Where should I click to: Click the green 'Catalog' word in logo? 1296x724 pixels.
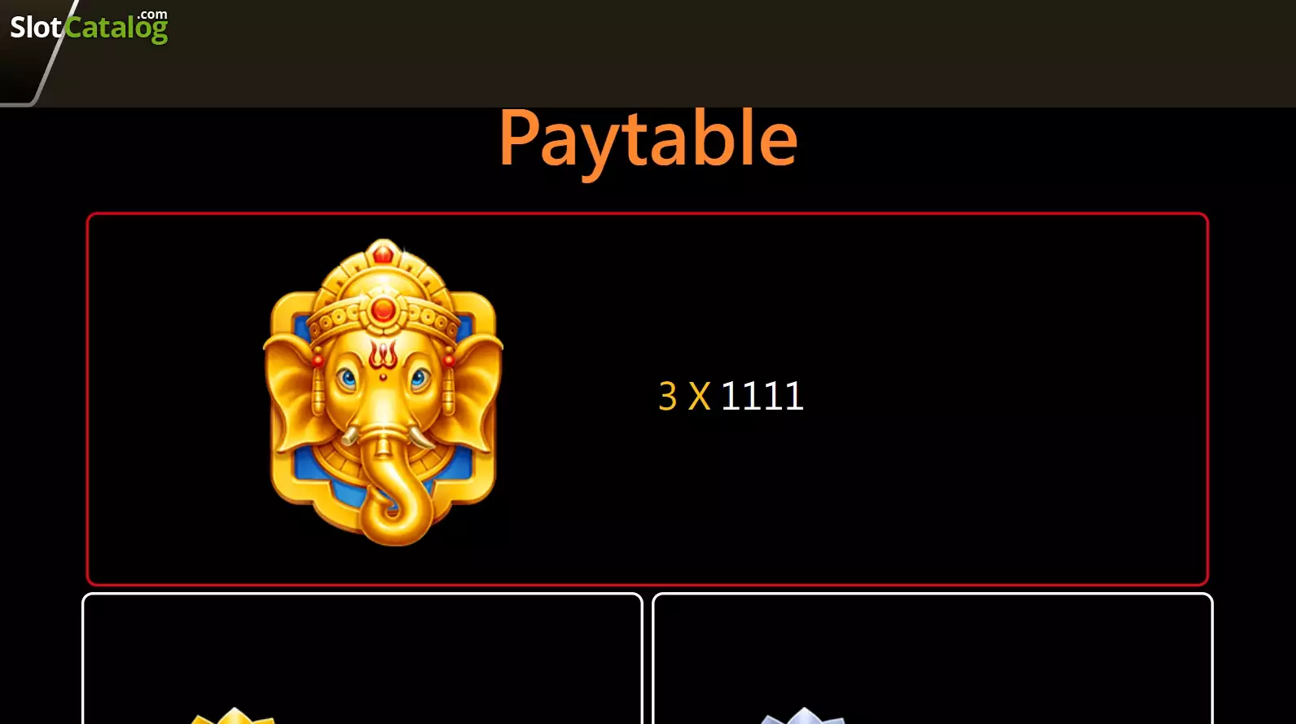(116, 29)
